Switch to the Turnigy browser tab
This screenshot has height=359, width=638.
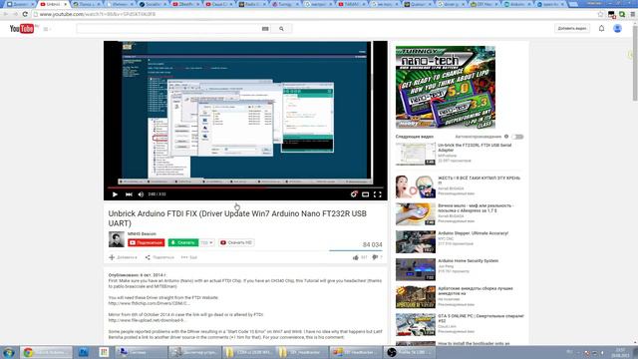(285, 4)
